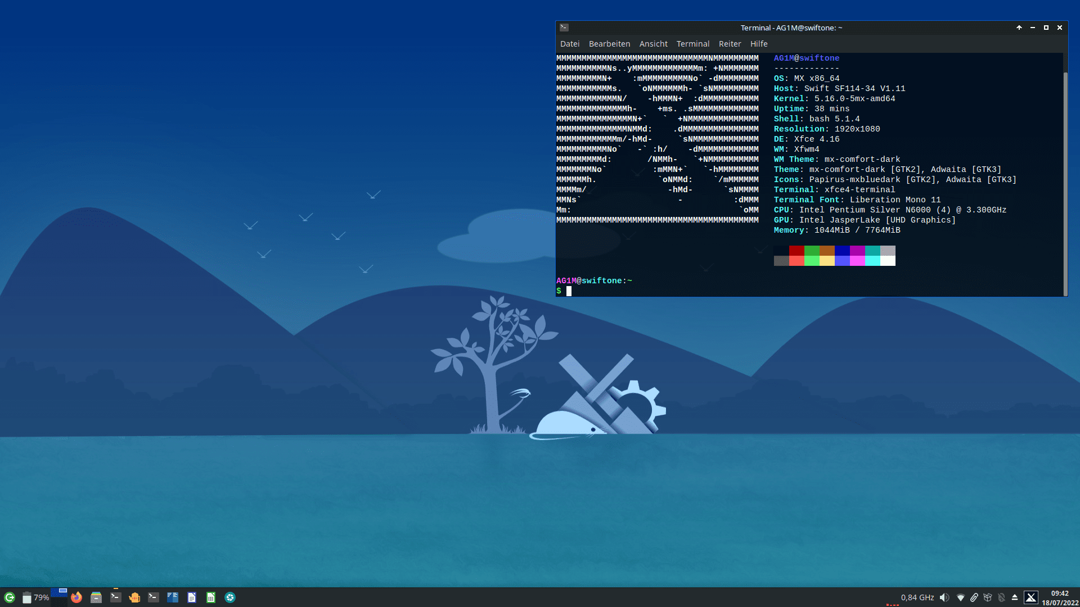
Task: Launch LibreOffice Calc from the panel
Action: (211, 597)
